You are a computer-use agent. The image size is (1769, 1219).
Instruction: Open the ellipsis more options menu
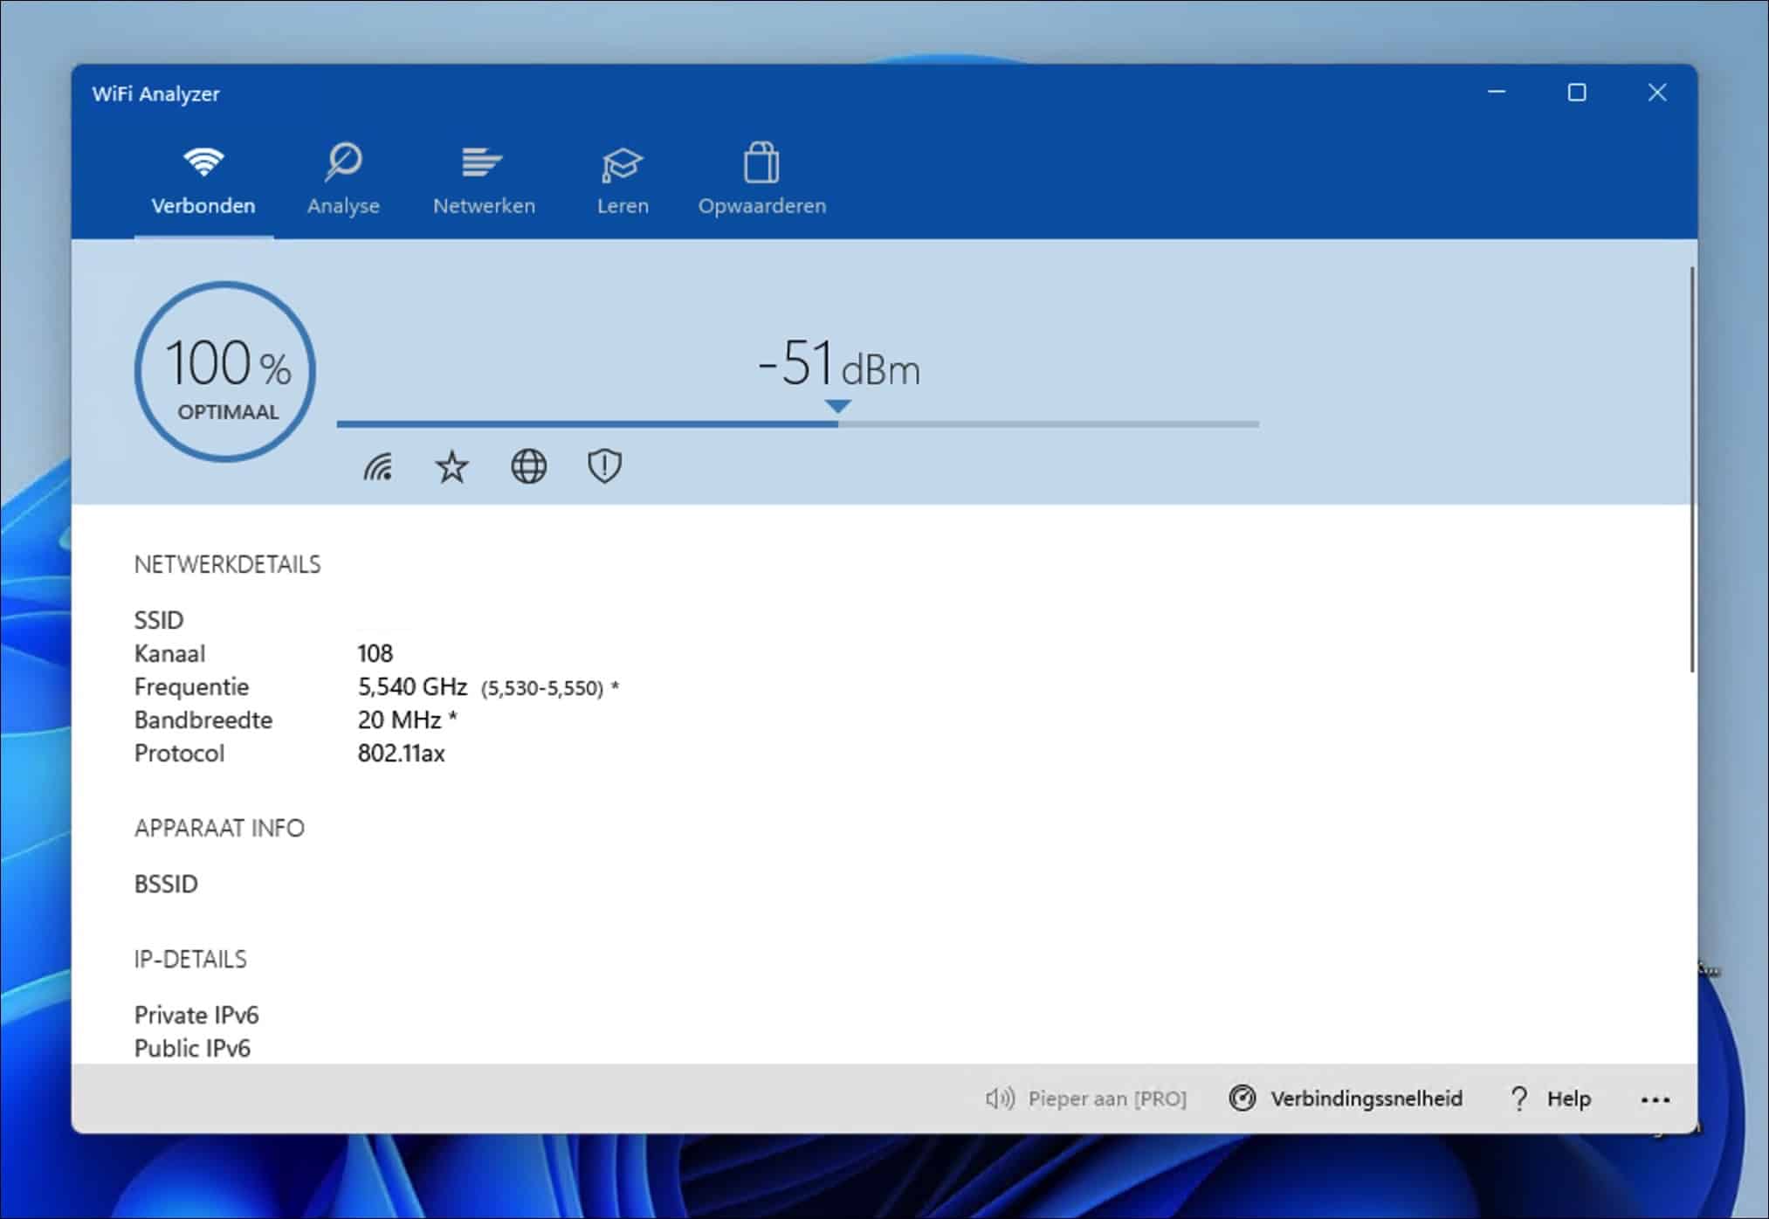[1655, 1098]
